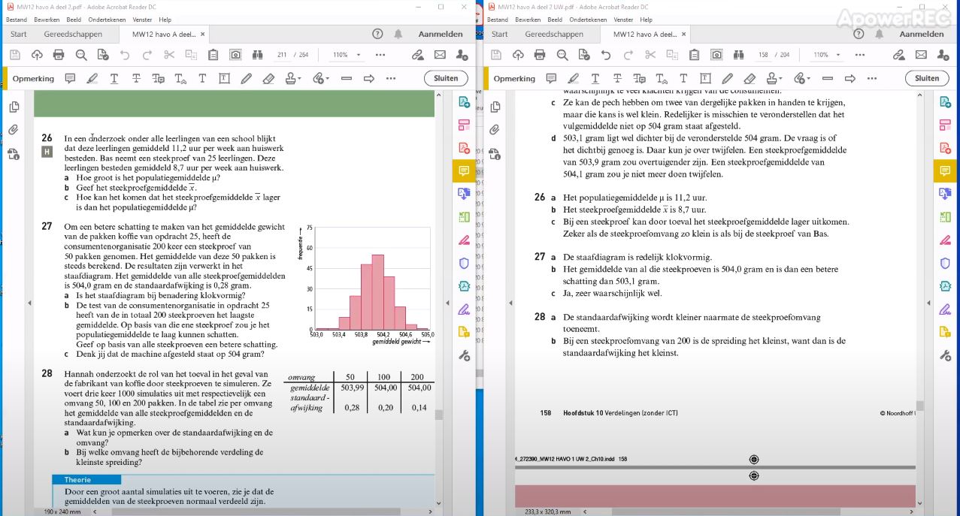Viewport: 960px width, 516px height.
Task: Open Ondertekenen menu in right window
Action: click(588, 20)
